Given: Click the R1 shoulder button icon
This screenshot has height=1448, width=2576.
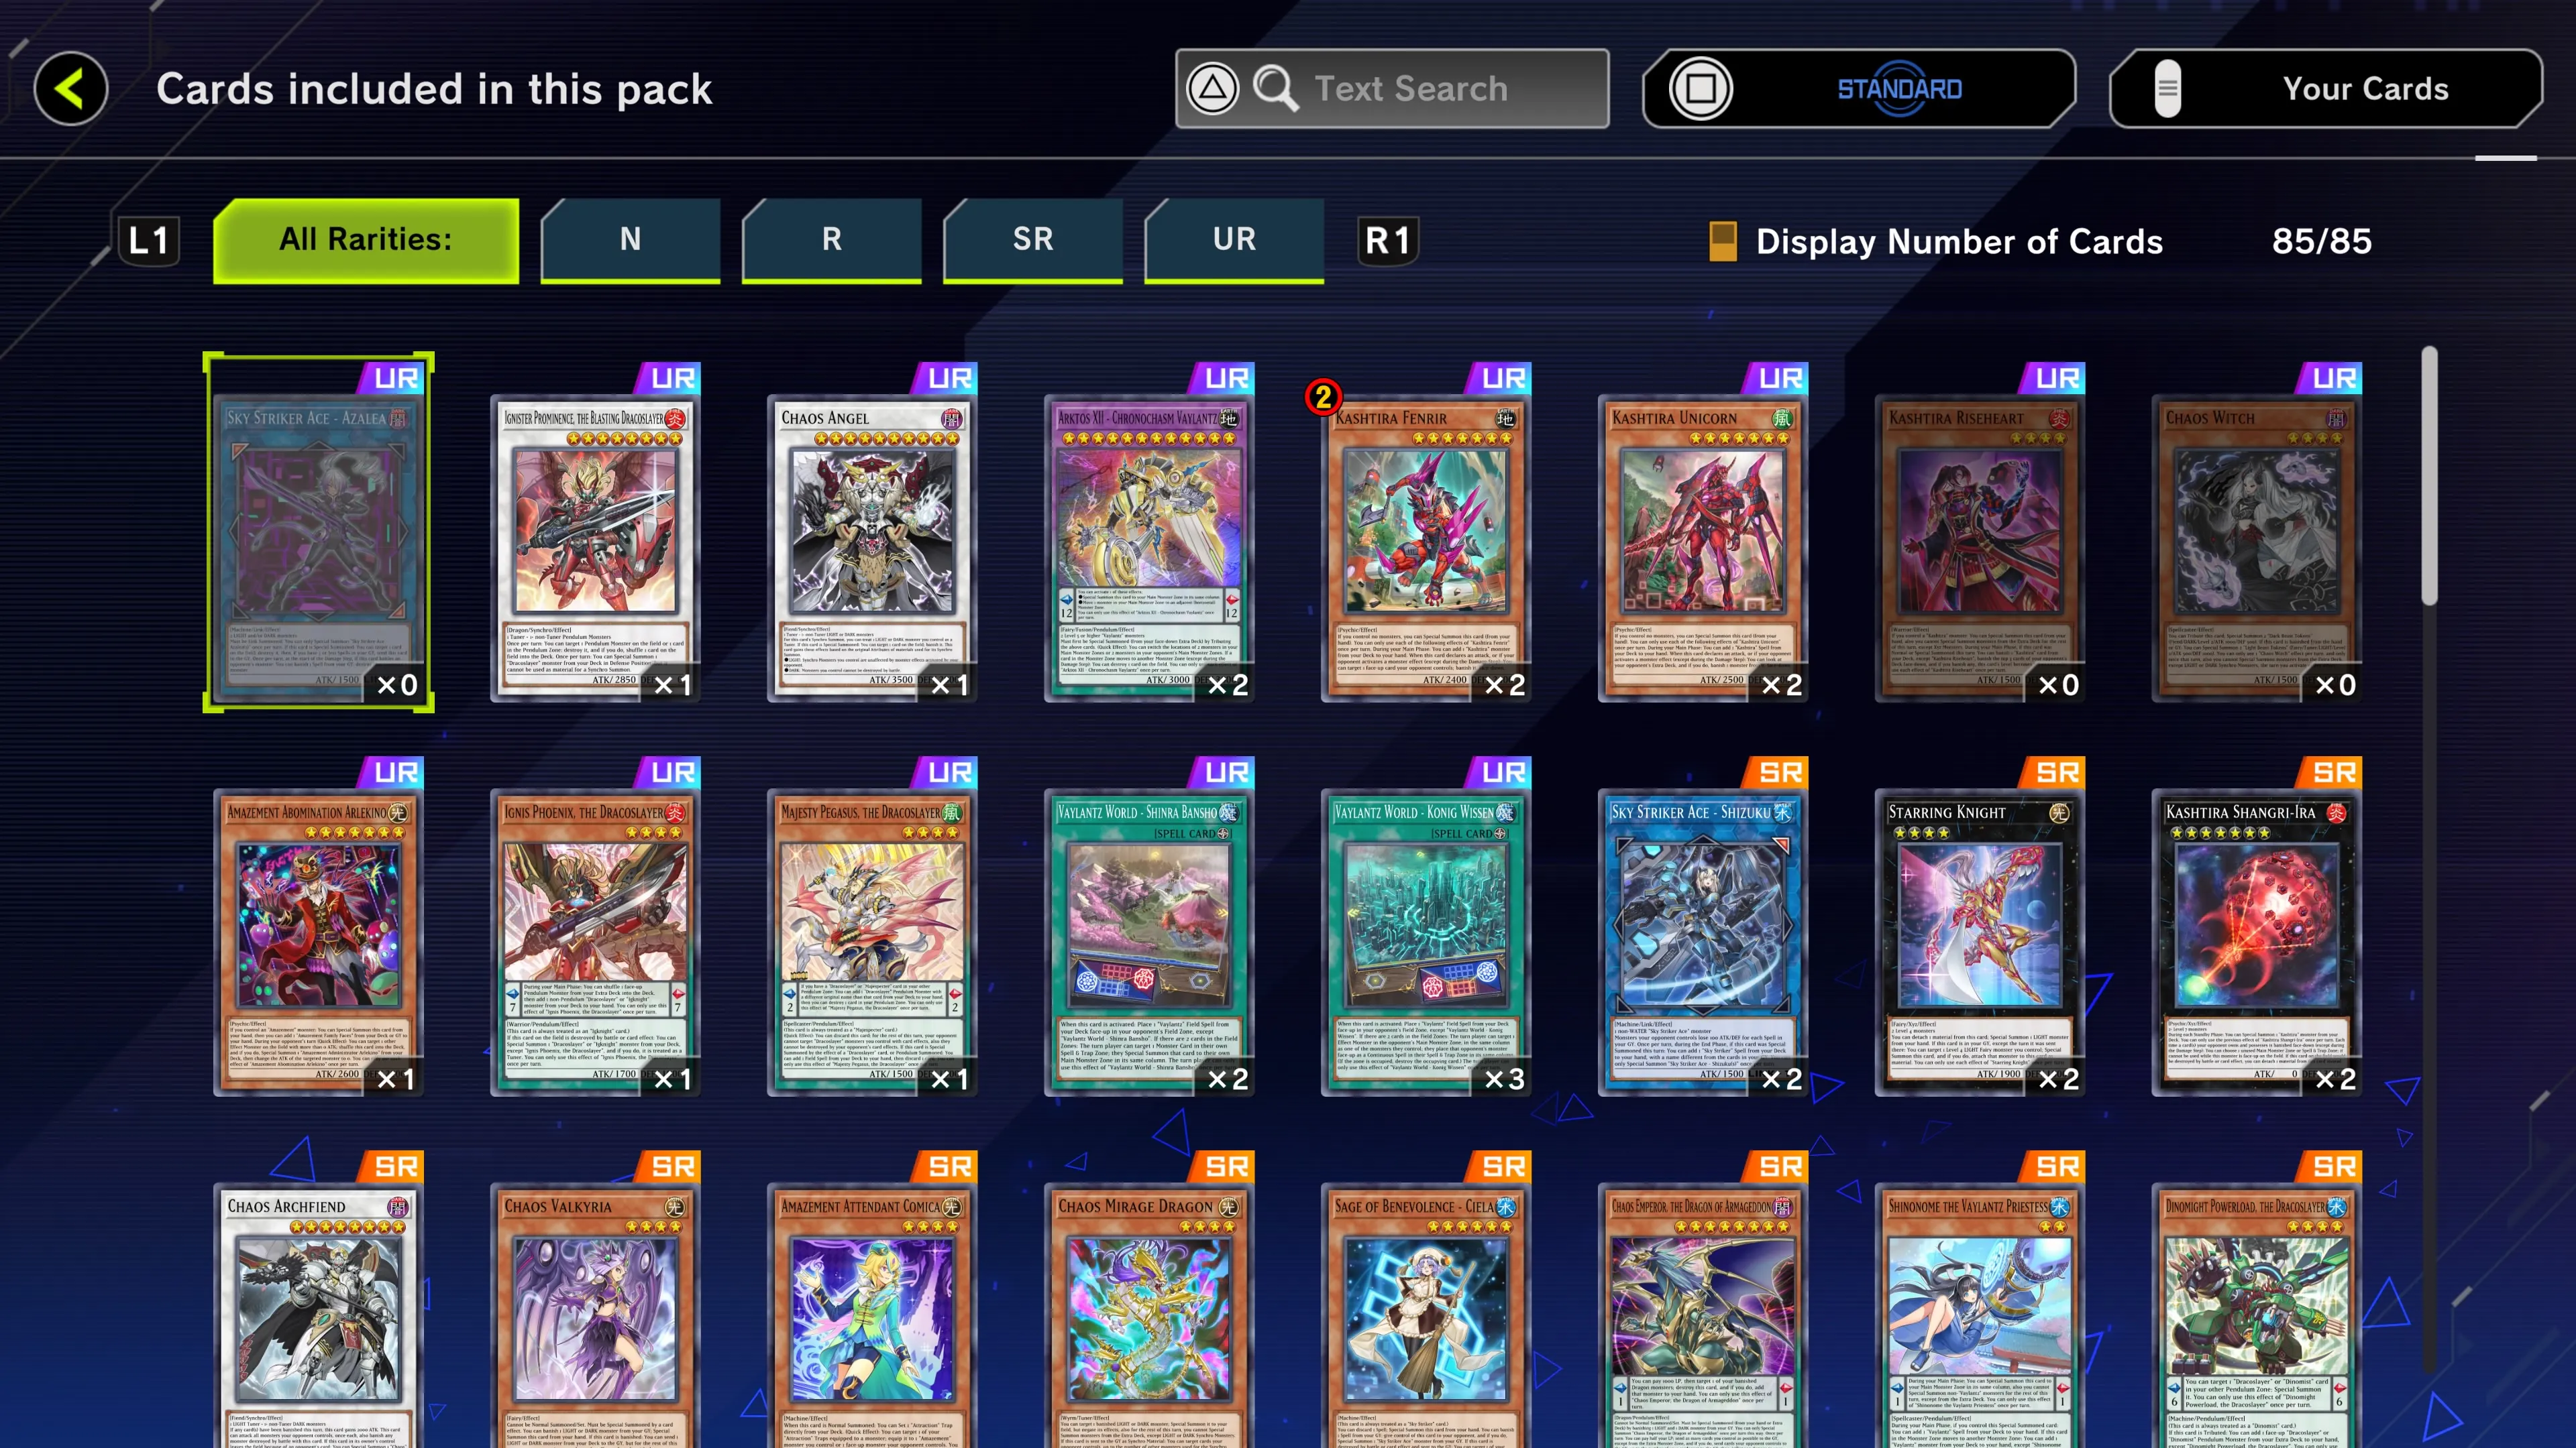Looking at the screenshot, I should (x=1388, y=241).
